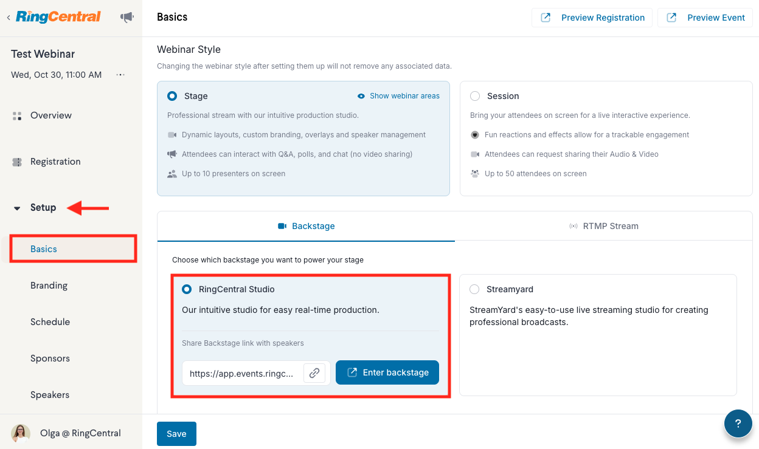Click the people icon by 10 presenters
Viewport: 759px width, 449px height.
coord(172,174)
